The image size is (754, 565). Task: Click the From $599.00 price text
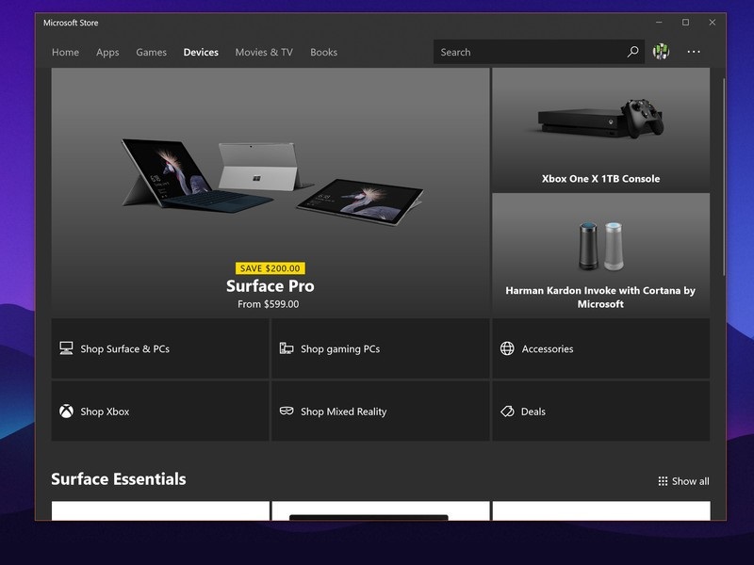coord(269,304)
